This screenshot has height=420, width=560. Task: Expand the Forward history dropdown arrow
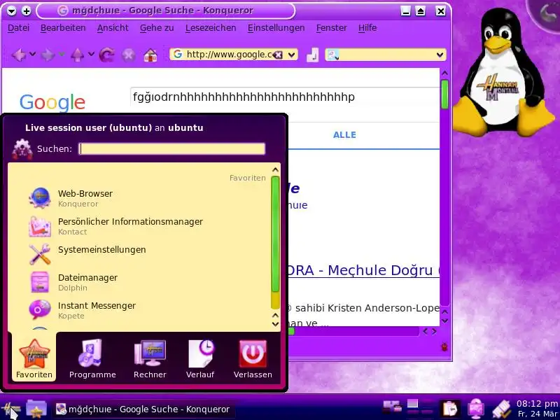tap(62, 55)
